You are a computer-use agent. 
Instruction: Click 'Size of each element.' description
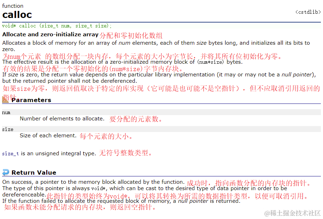(x=48, y=136)
